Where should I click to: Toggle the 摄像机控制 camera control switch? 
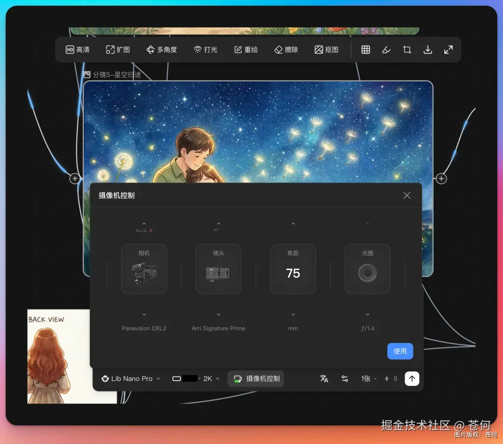256,378
